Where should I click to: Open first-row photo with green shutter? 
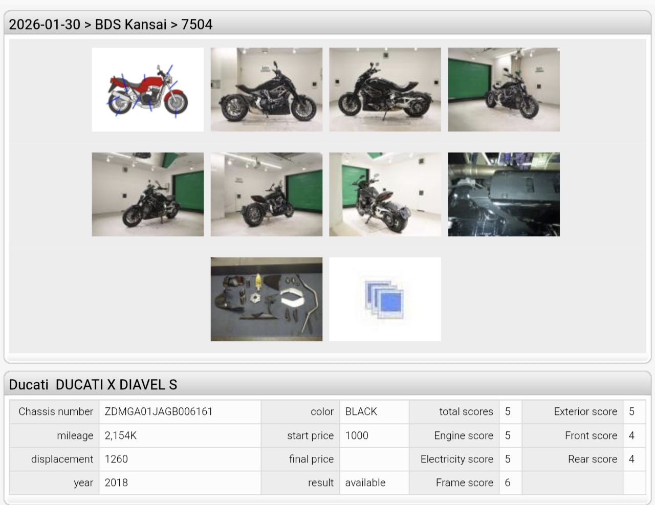(504, 90)
